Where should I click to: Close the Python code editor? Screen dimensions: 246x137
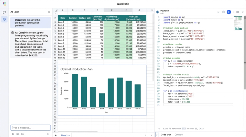tap(242, 12)
